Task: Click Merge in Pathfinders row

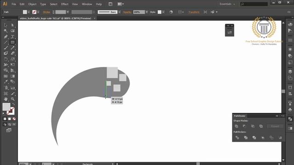Action: point(254,137)
